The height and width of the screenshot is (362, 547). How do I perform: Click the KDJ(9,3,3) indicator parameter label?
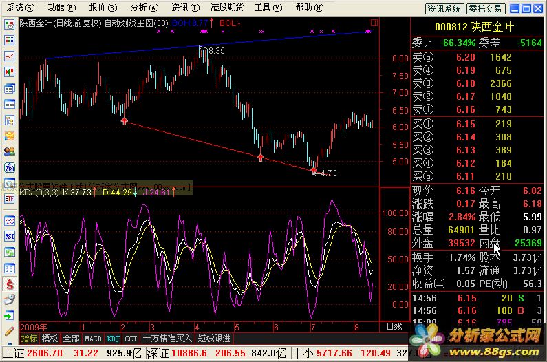coord(39,192)
